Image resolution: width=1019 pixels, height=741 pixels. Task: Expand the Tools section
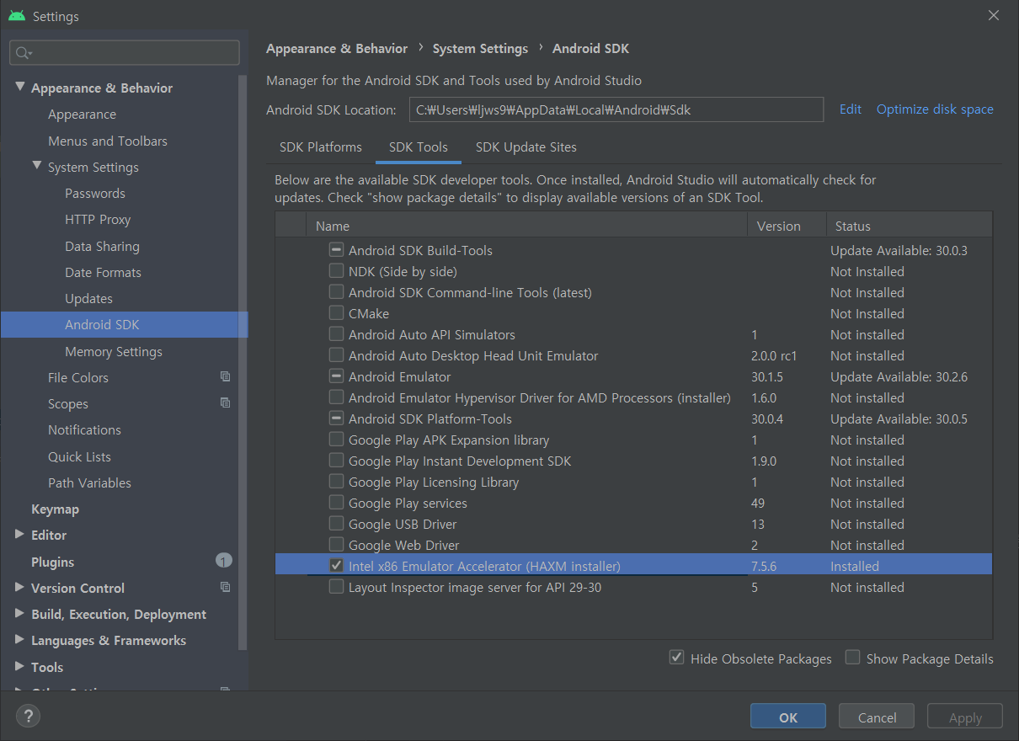[20, 666]
